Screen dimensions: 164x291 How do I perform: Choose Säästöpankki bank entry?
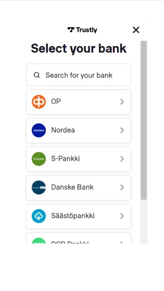(78, 216)
